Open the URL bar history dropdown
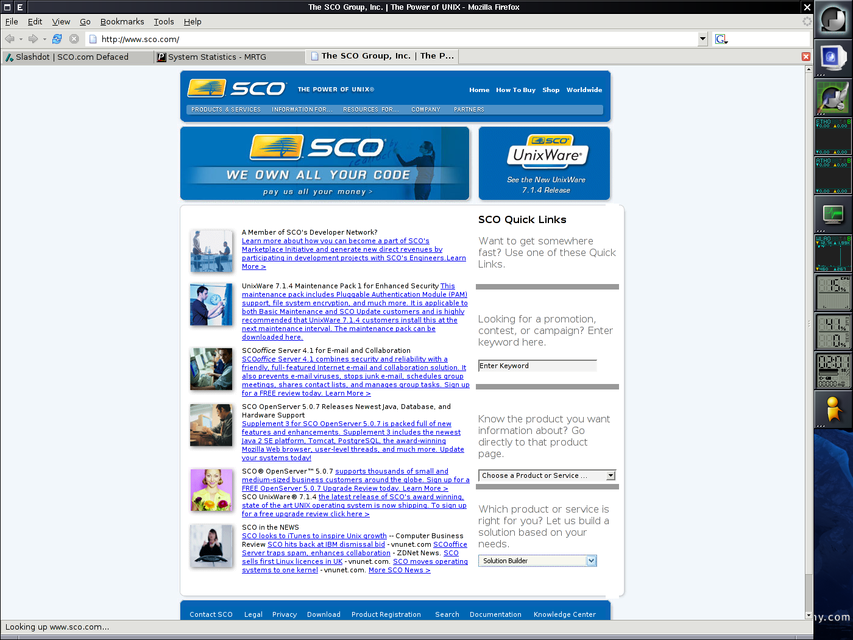The height and width of the screenshot is (640, 853). [703, 39]
